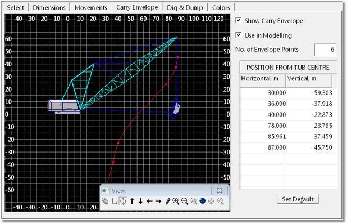Click the greyed zoom window magnifier
This screenshot has height=224, width=347.
[x=194, y=201]
